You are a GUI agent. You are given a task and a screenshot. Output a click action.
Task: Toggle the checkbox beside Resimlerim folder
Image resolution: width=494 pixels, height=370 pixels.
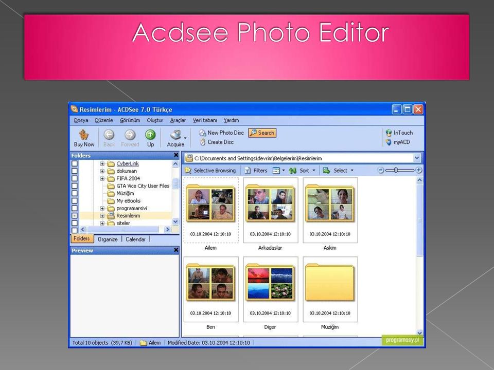click(x=74, y=215)
